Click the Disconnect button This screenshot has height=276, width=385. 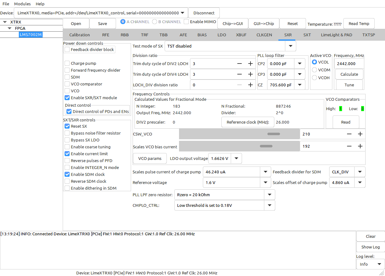[x=203, y=13]
